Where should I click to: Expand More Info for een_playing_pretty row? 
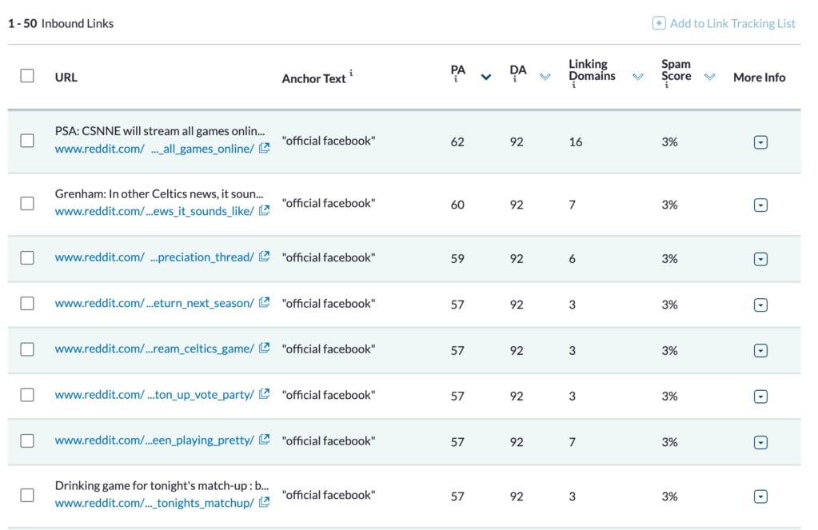(760, 443)
